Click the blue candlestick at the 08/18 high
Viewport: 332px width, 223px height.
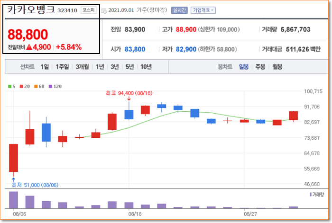pyautogui.click(x=129, y=115)
